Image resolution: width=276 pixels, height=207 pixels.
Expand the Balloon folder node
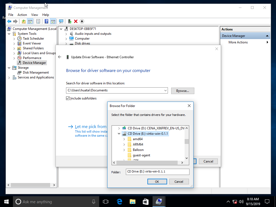coord(124,150)
